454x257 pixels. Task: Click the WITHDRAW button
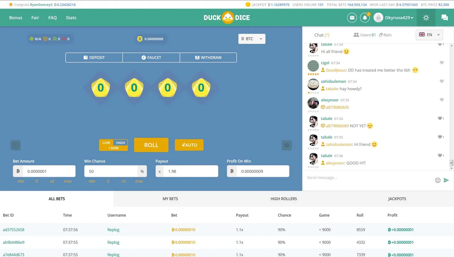pyautogui.click(x=208, y=57)
